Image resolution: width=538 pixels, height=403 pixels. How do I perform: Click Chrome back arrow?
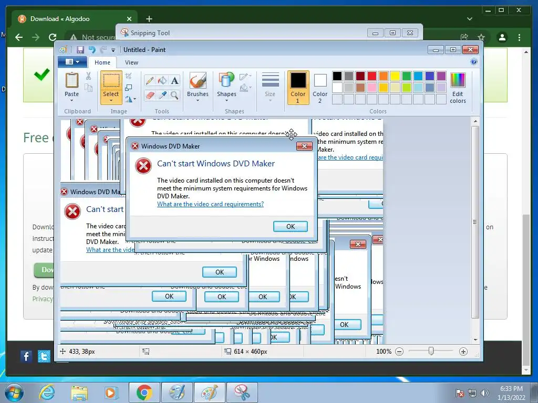click(19, 37)
